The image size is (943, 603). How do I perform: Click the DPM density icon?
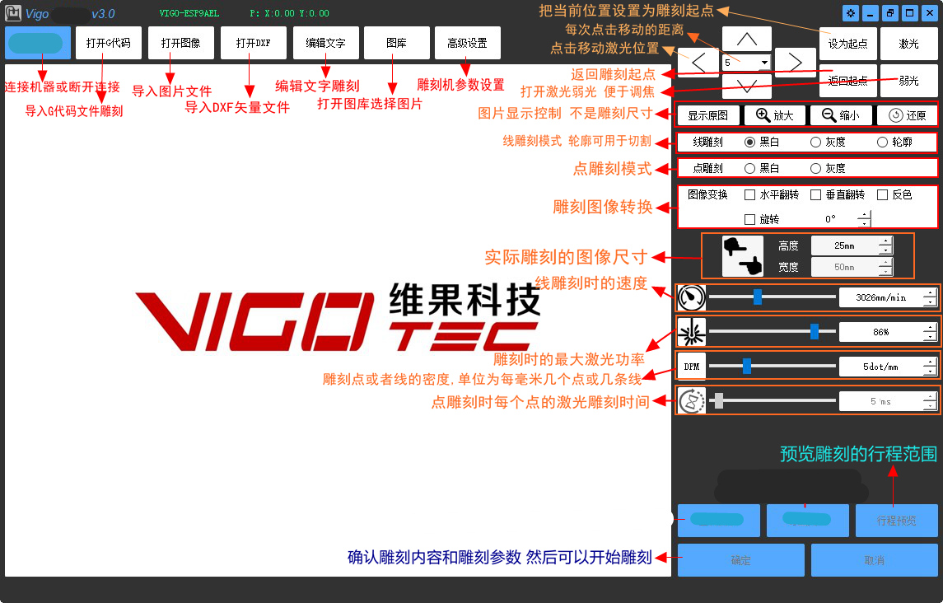tap(692, 367)
